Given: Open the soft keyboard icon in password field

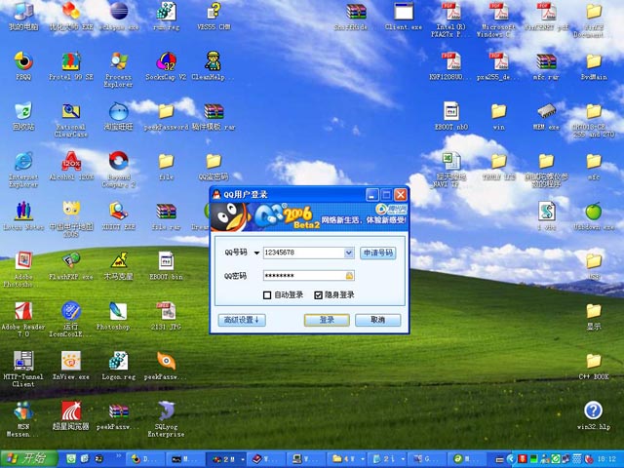Looking at the screenshot, I should click(349, 275).
